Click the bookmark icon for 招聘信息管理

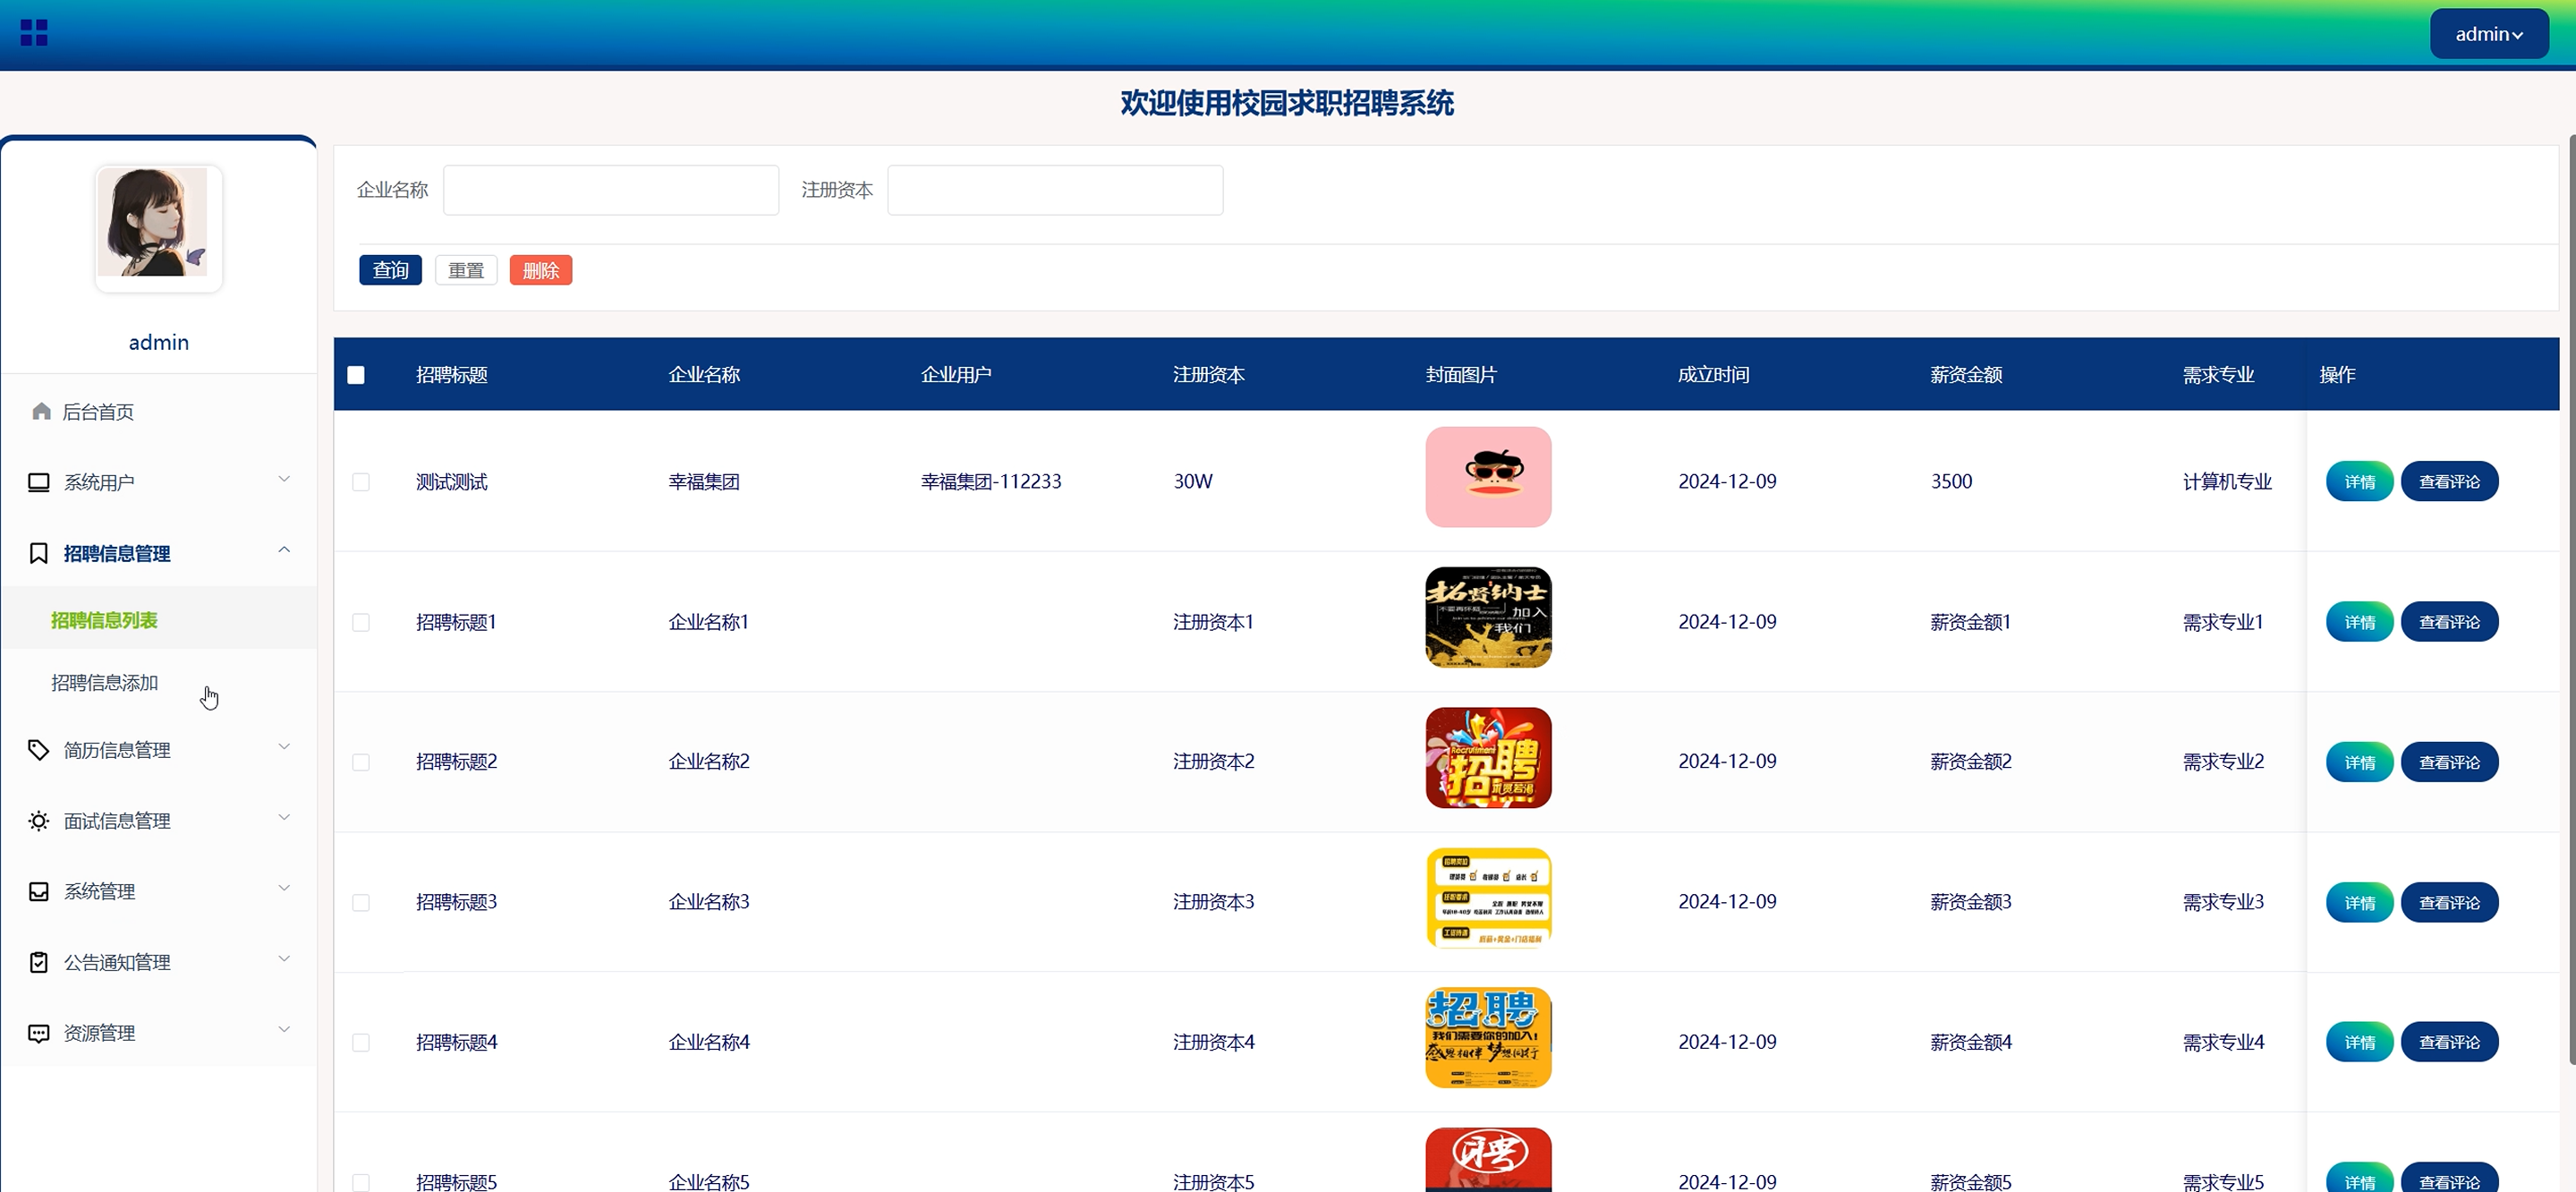[x=38, y=553]
